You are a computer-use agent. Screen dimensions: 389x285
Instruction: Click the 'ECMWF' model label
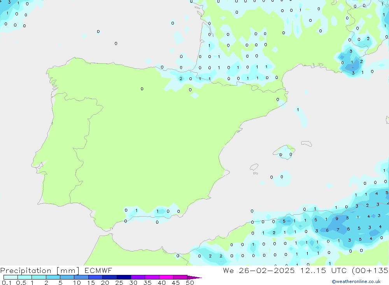pos(98,270)
